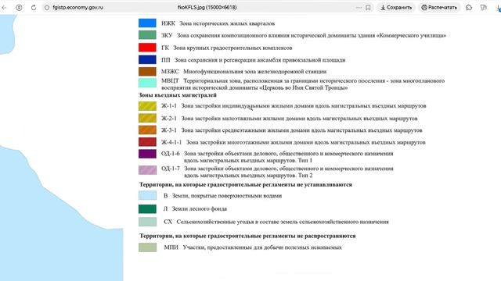This screenshot has height=281, width=501.
Task: Click the aqua МВЦТ color swatch
Action: point(147,83)
